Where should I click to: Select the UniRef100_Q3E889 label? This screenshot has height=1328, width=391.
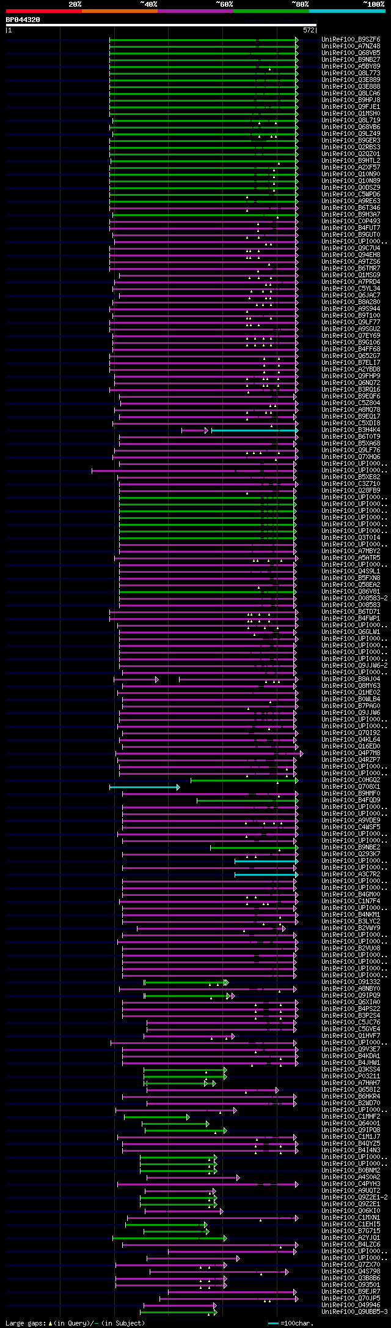351,80
